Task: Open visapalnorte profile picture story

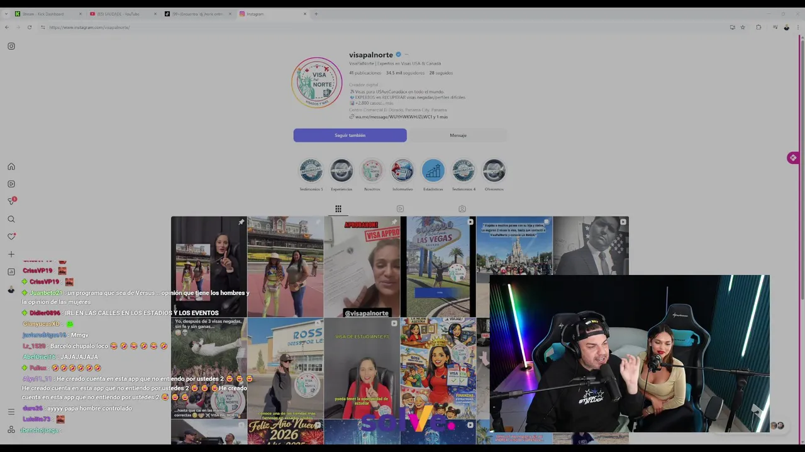Action: [316, 82]
